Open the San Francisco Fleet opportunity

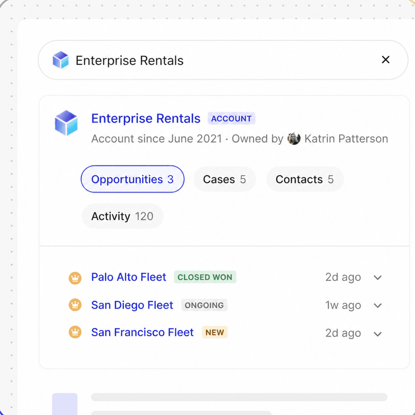pyautogui.click(x=142, y=332)
